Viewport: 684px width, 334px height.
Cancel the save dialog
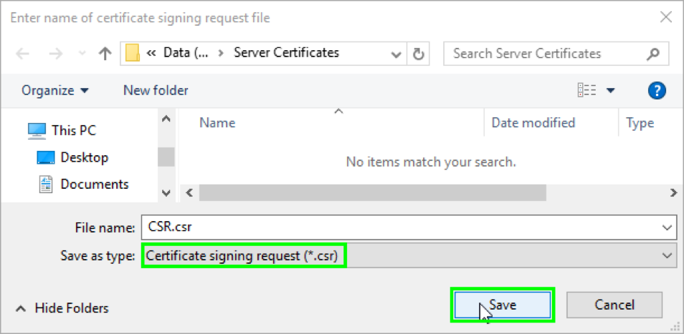click(x=614, y=305)
